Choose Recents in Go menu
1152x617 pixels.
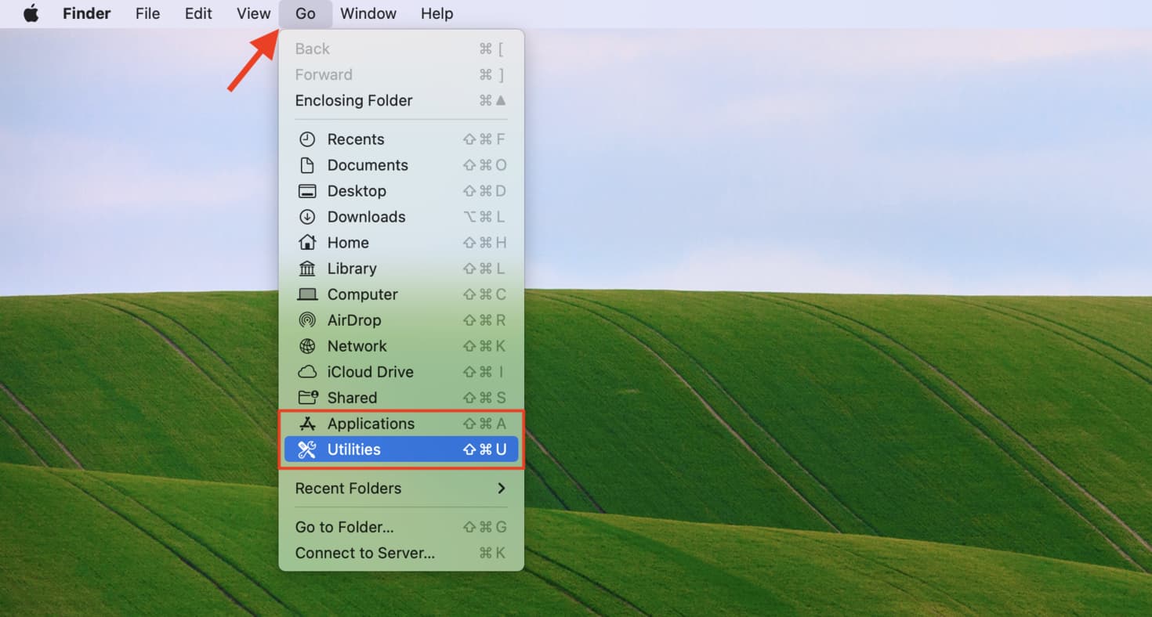pyautogui.click(x=401, y=139)
